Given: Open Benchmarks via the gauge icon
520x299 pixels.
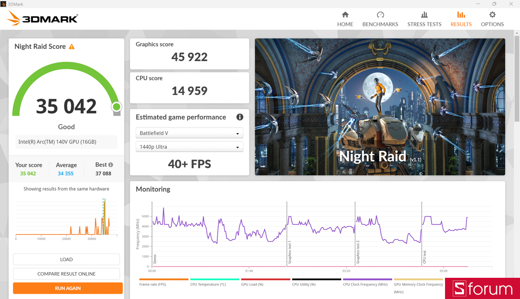Looking at the screenshot, I should point(380,15).
